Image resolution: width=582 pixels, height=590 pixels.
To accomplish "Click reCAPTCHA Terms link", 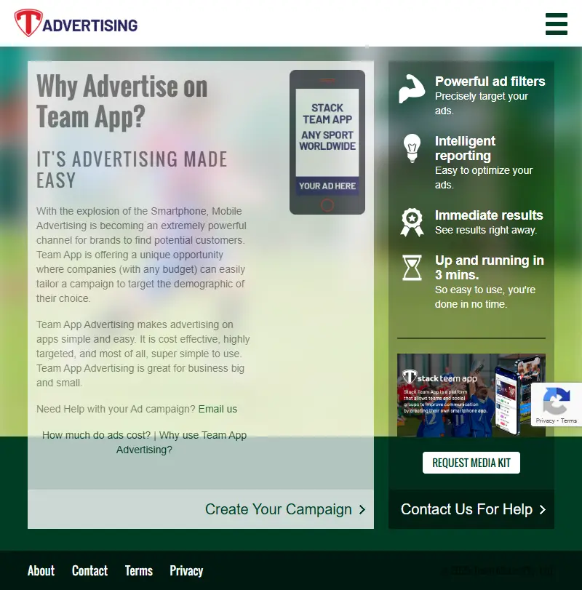I will tap(568, 420).
